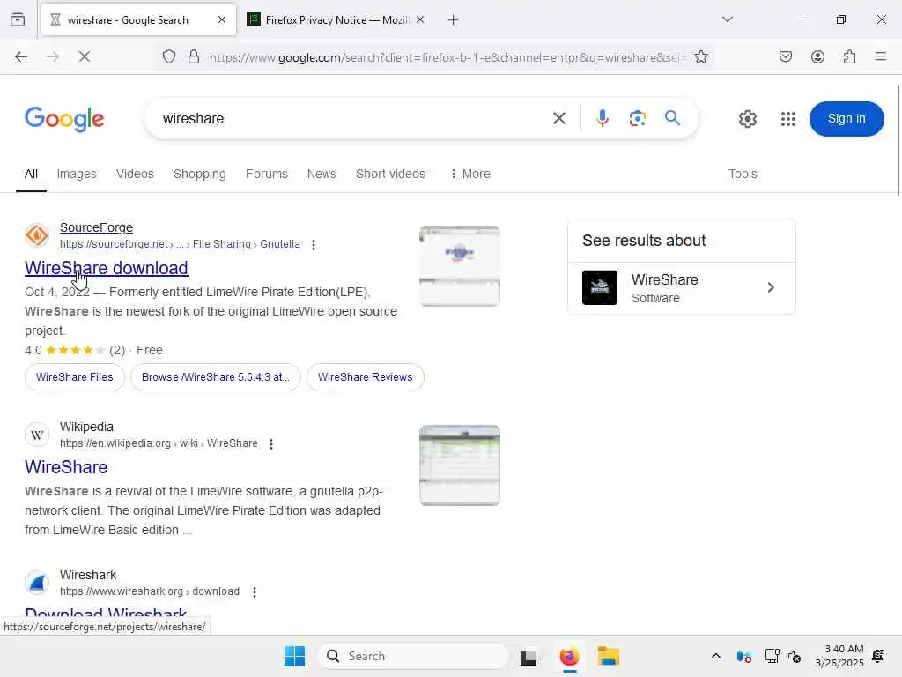Open a new browser tab

tap(454, 20)
